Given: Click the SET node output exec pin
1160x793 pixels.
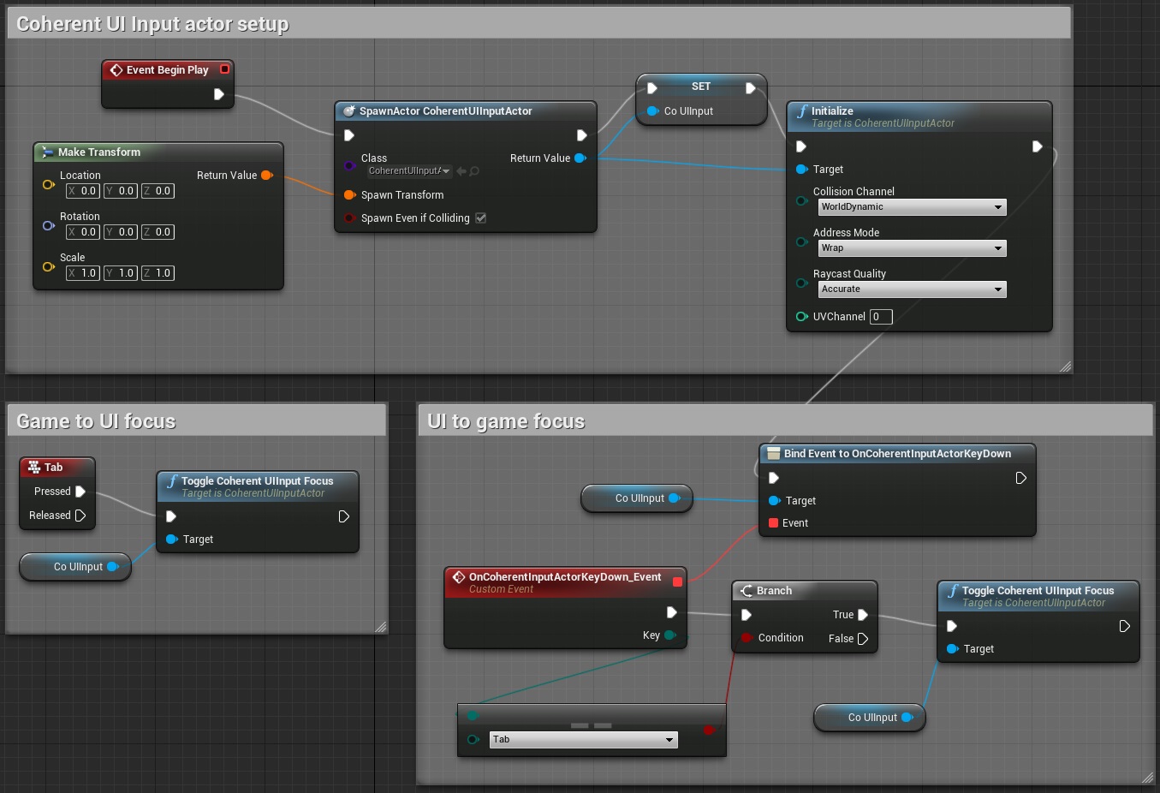Looking at the screenshot, I should (x=751, y=87).
